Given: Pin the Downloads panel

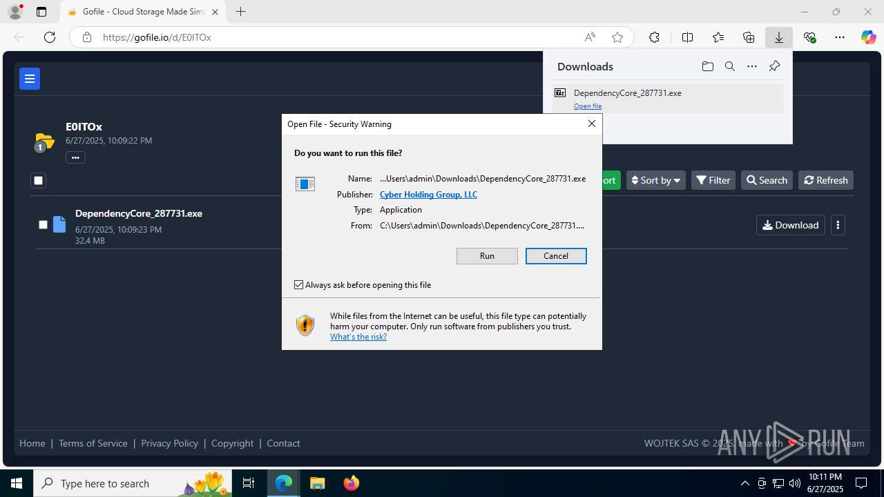Looking at the screenshot, I should 774,66.
